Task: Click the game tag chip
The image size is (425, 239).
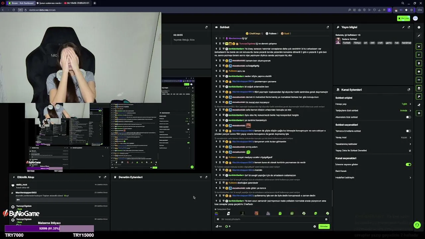Action: [388, 43]
